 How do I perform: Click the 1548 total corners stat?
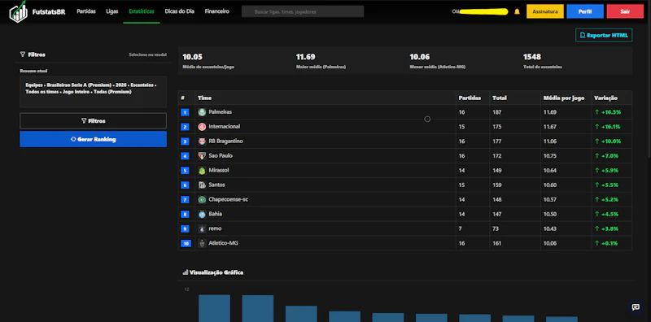[x=532, y=57]
